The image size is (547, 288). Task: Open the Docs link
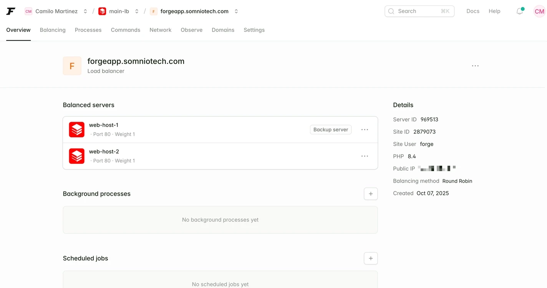click(x=472, y=11)
